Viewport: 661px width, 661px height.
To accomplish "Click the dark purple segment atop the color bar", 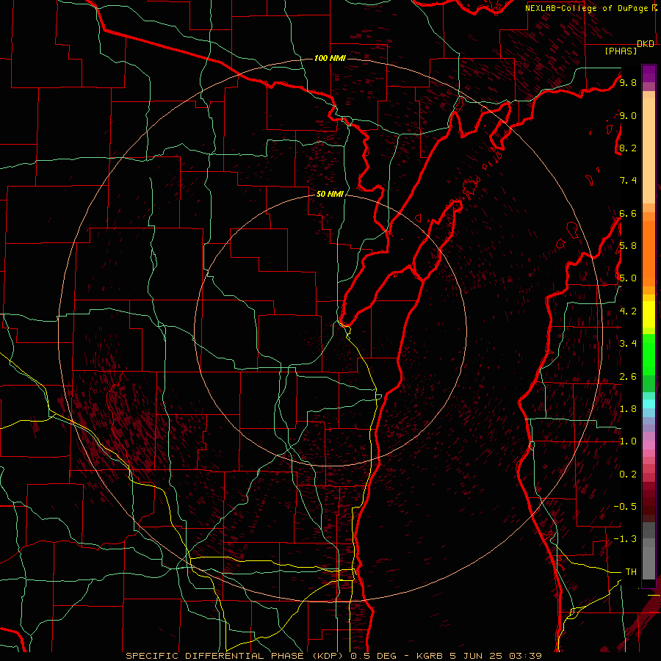I will point(649,73).
